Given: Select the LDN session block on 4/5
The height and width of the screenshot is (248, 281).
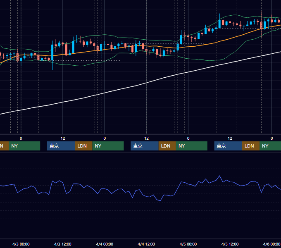Looking at the screenshot, I should tap(251, 146).
